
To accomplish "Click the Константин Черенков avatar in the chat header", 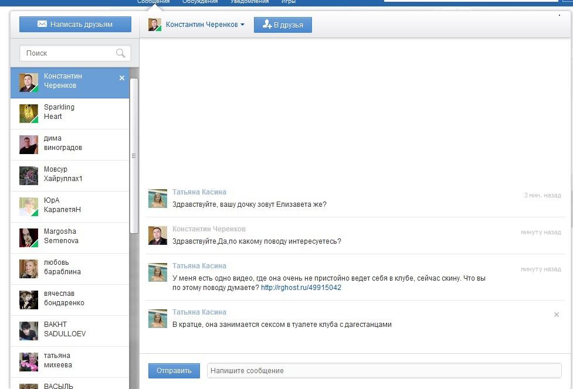I will tap(155, 25).
